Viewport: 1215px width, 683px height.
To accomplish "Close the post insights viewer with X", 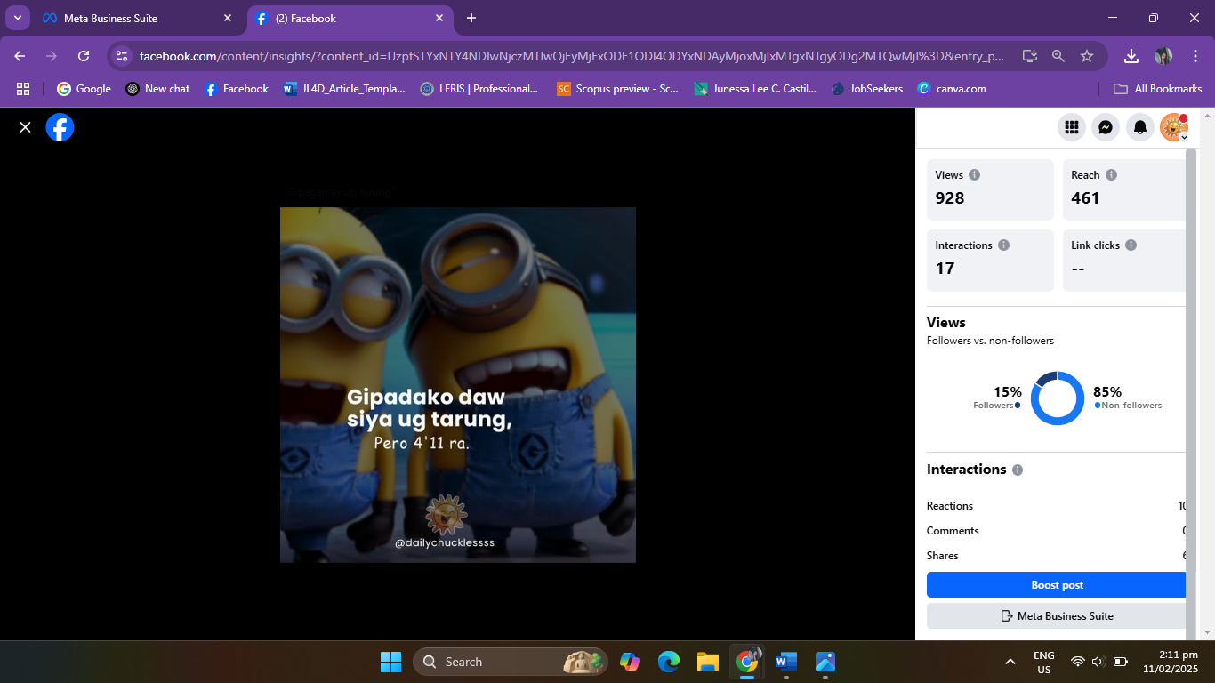I will 25,127.
